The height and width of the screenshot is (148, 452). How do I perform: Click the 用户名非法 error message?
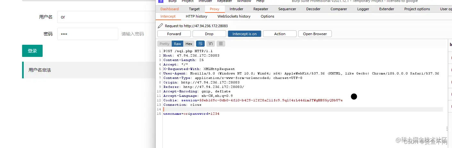tap(40, 70)
